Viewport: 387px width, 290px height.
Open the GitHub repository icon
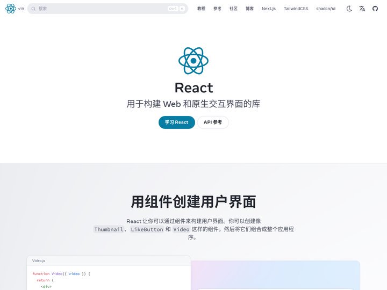[375, 9]
